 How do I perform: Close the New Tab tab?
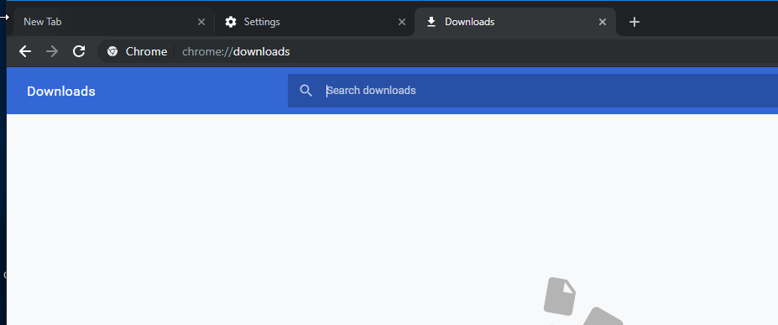point(201,22)
